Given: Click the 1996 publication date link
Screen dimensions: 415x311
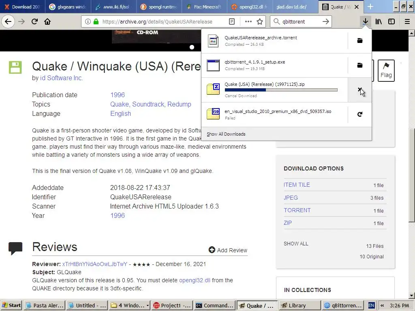Looking at the screenshot, I should tap(118, 95).
